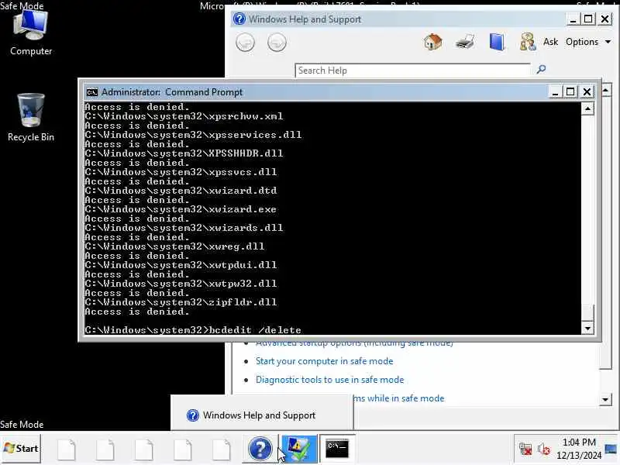Minimize the Windows Help and Support window
Image resolution: width=620 pixels, height=465 pixels.
(573, 19)
